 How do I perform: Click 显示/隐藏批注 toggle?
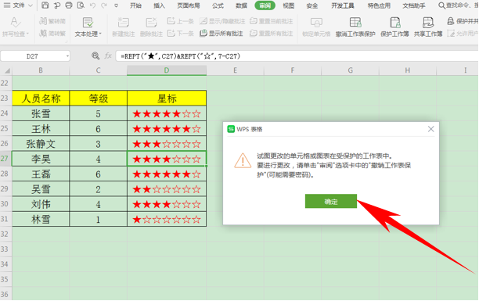pyautogui.click(x=222, y=21)
